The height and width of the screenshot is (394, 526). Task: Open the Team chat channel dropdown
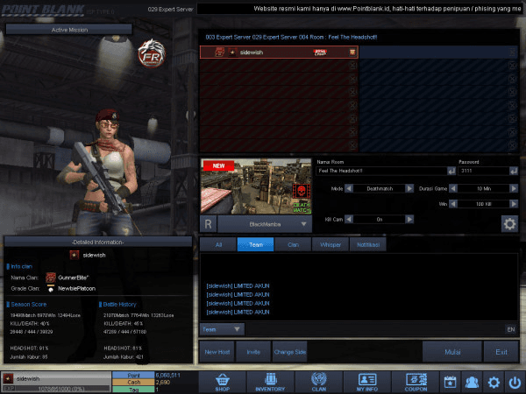tap(222, 330)
